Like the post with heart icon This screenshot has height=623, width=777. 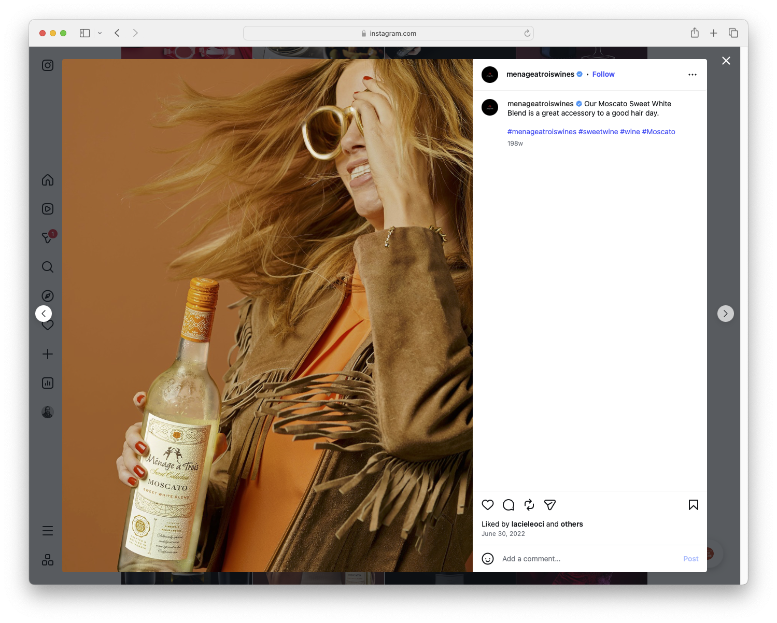488,505
